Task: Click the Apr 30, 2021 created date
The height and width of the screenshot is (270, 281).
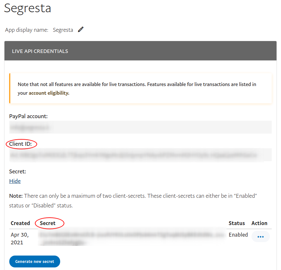Action: coord(20,239)
